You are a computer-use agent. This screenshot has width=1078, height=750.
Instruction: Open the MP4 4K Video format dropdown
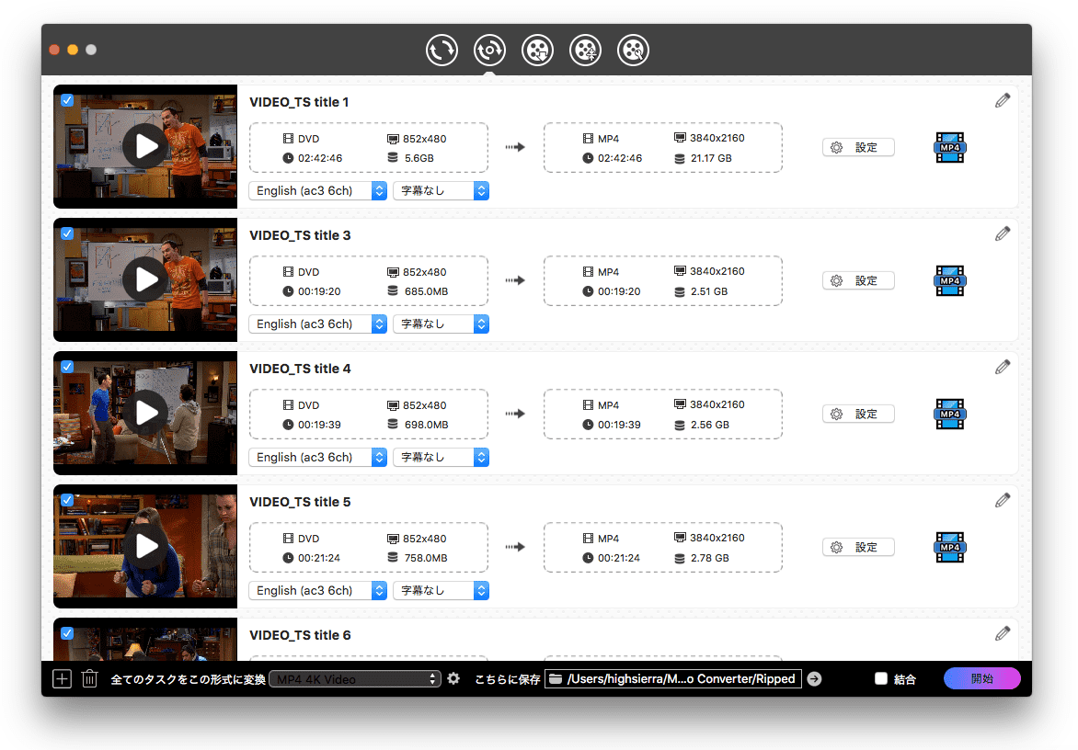pyautogui.click(x=355, y=679)
